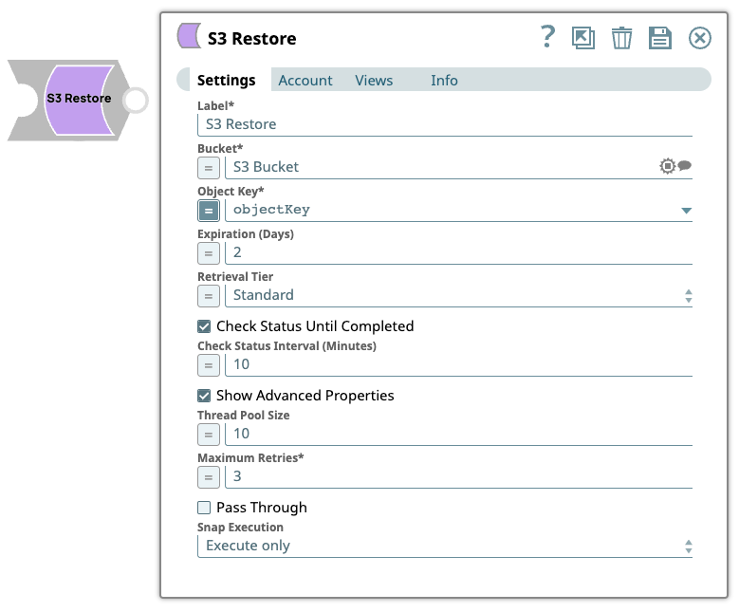Open the Info tab
The width and height of the screenshot is (739, 612).
[444, 81]
